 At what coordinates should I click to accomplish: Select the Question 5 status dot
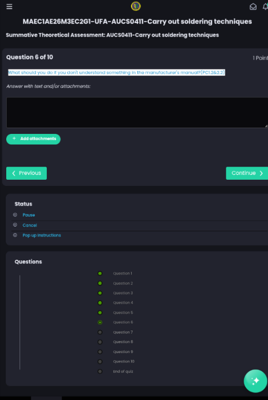click(x=100, y=313)
